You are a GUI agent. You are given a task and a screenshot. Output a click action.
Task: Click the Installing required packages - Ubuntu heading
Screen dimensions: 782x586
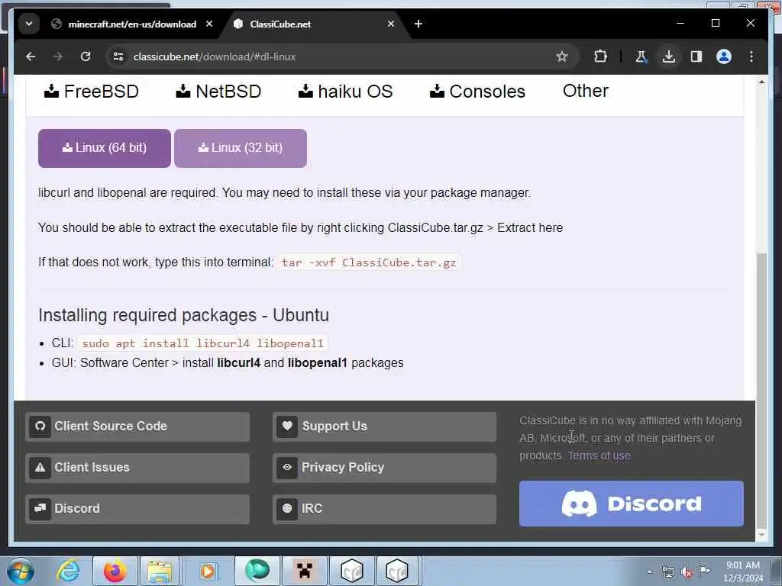tap(183, 315)
